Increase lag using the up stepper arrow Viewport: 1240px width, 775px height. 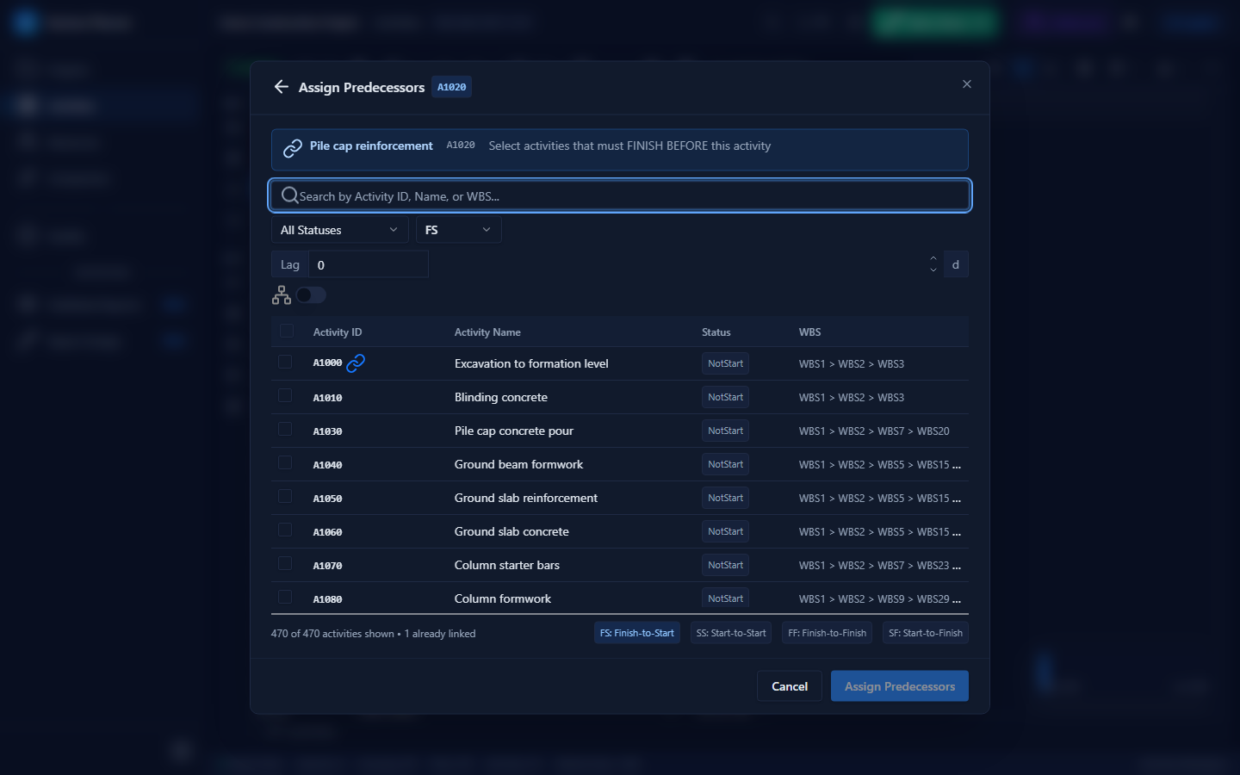933,258
